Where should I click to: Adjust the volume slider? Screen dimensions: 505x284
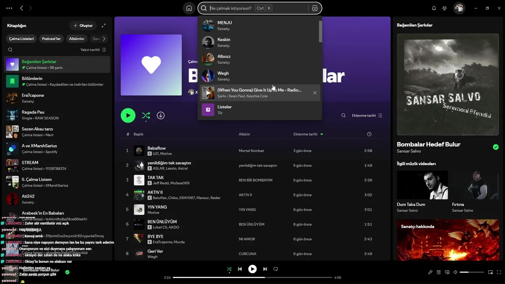[x=472, y=272]
